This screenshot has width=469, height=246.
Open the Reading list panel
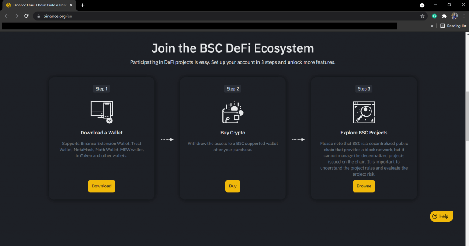click(453, 26)
